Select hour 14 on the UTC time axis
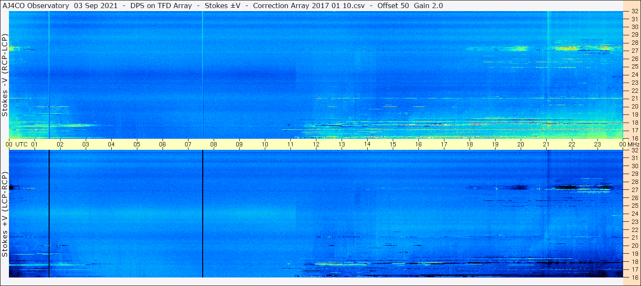The height and width of the screenshot is (286, 641). [x=367, y=144]
